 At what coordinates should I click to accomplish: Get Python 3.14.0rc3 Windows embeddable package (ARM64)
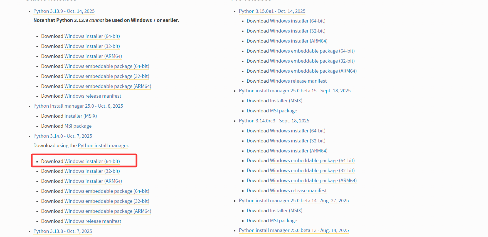pyautogui.click(x=314, y=181)
